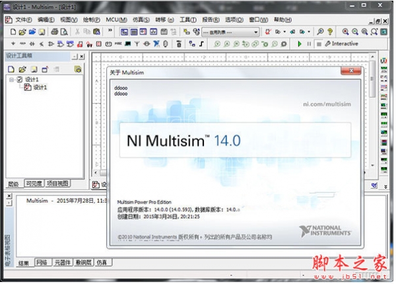Open Interactive simulation settings

pyautogui.click(x=342, y=44)
